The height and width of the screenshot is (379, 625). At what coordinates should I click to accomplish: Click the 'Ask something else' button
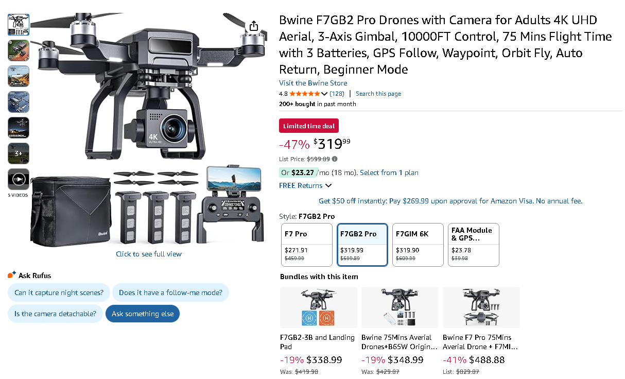(x=143, y=314)
